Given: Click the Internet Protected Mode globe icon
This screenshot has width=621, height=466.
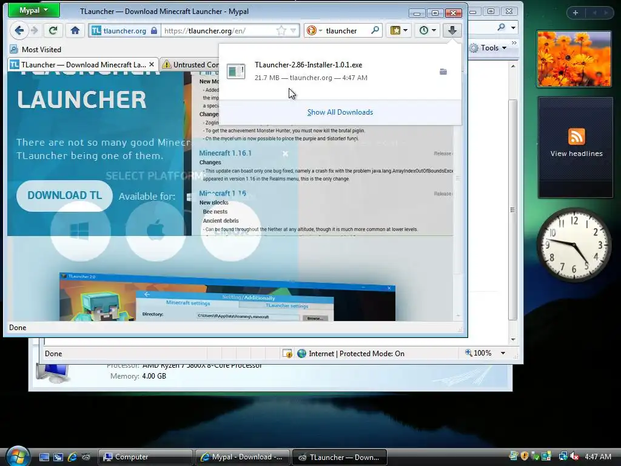Looking at the screenshot, I should (302, 354).
